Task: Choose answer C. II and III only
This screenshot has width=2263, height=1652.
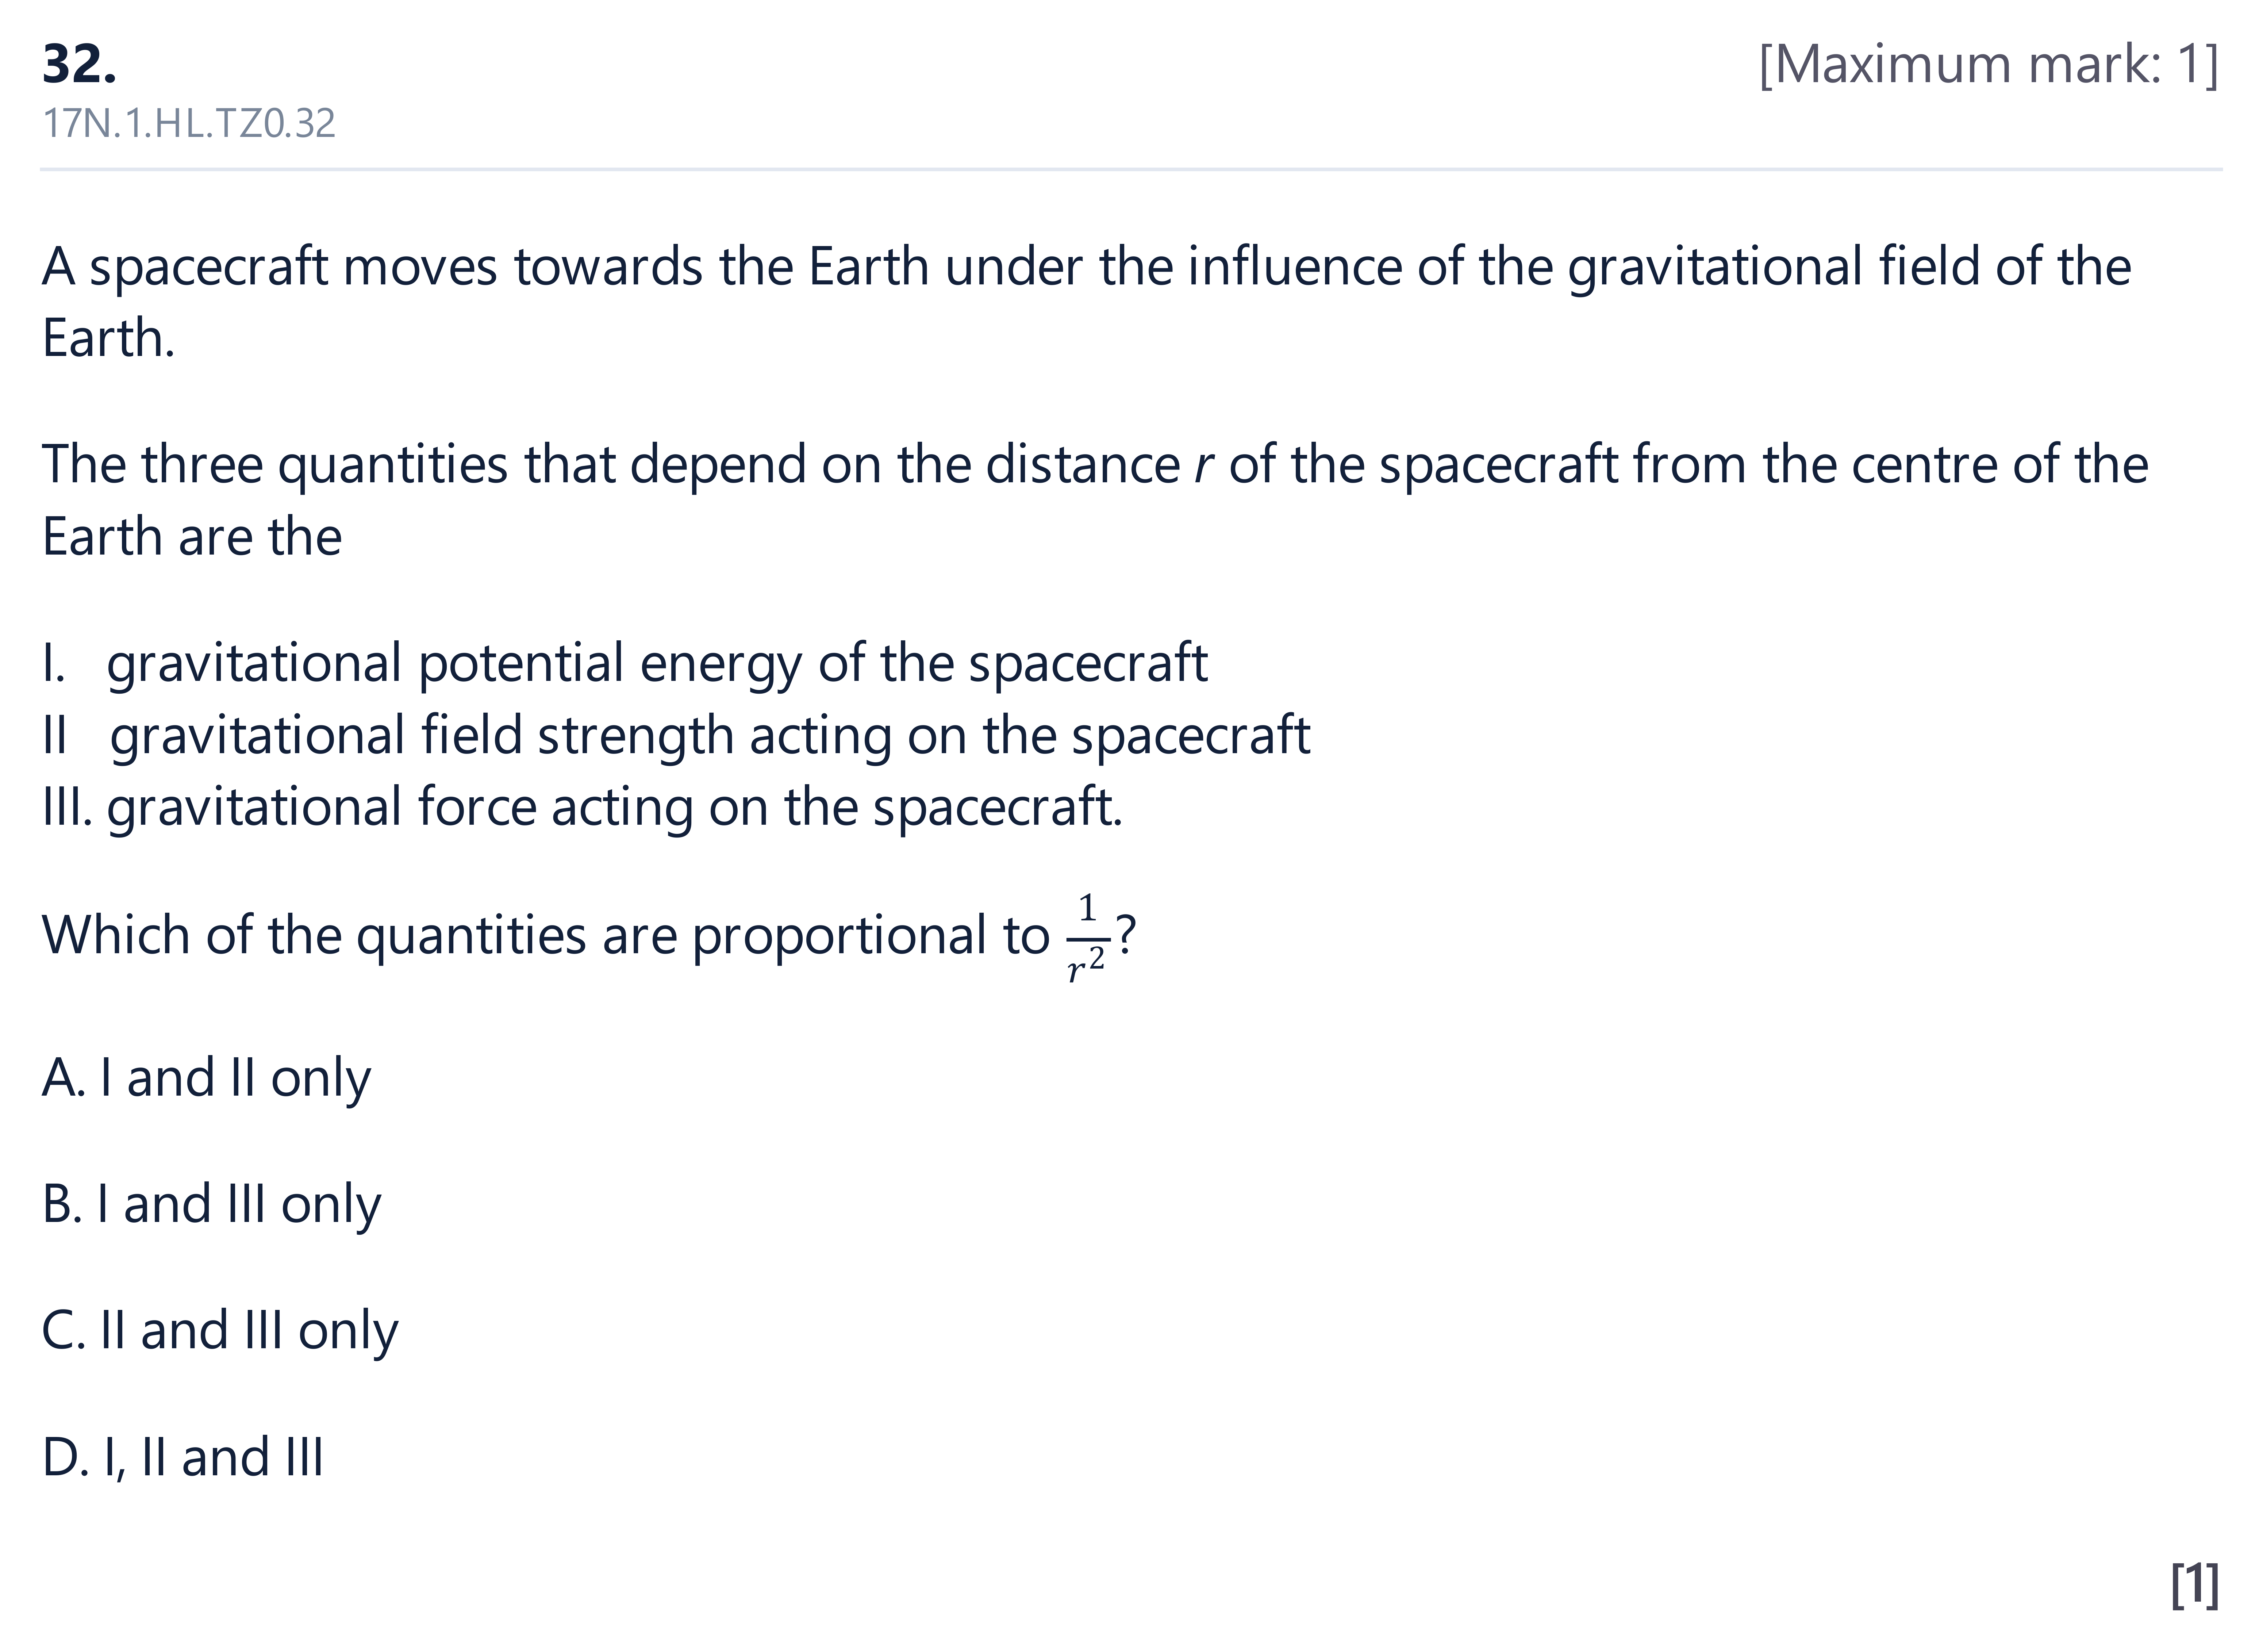Action: click(x=220, y=1332)
